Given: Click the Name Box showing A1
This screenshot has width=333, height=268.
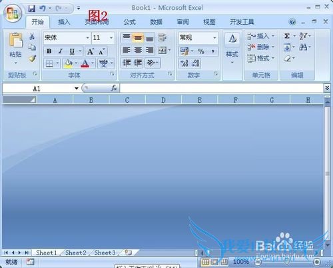Looking at the screenshot, I should pyautogui.click(x=37, y=89).
